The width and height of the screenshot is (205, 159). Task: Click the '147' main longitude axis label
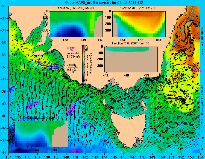coord(133,157)
